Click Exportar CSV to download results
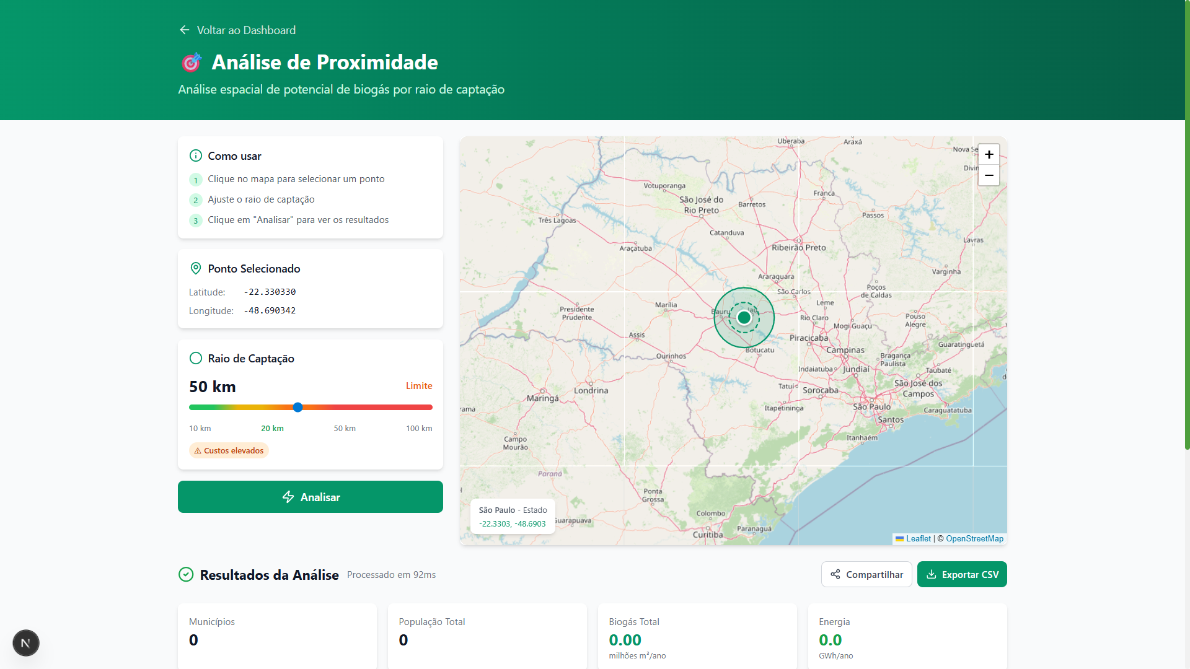 pos(962,574)
